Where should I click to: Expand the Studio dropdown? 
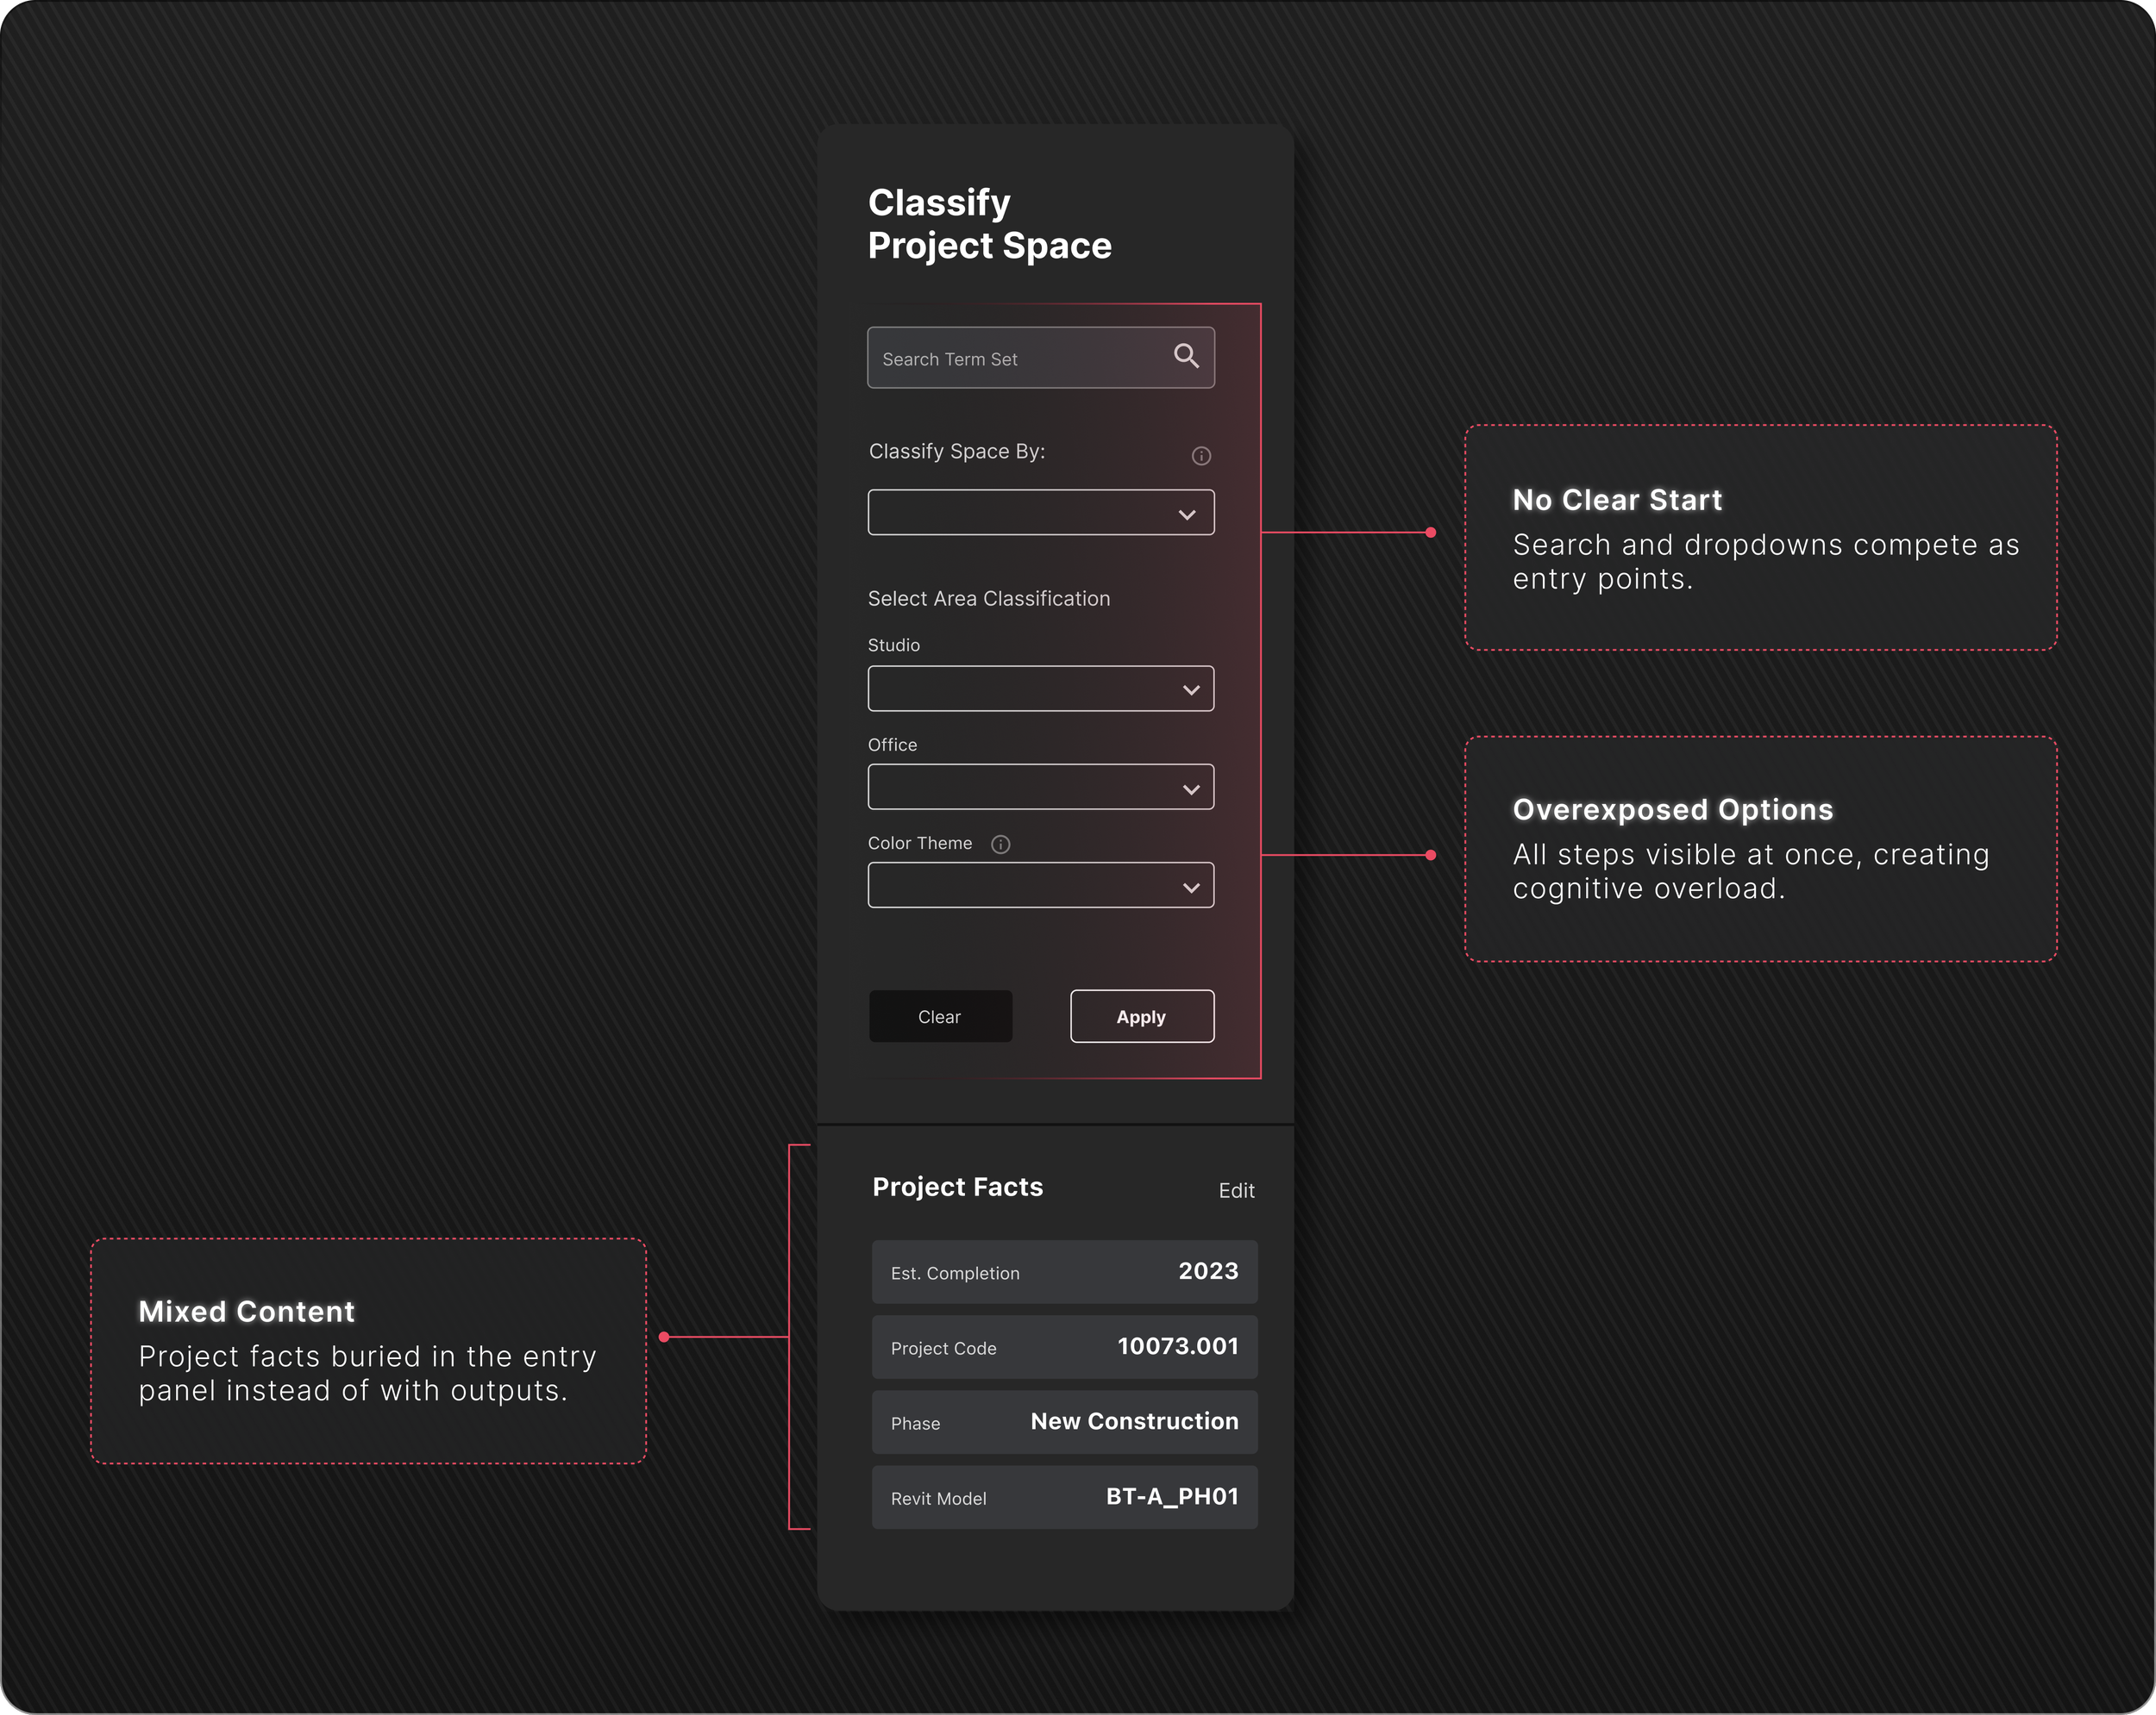[1040, 689]
